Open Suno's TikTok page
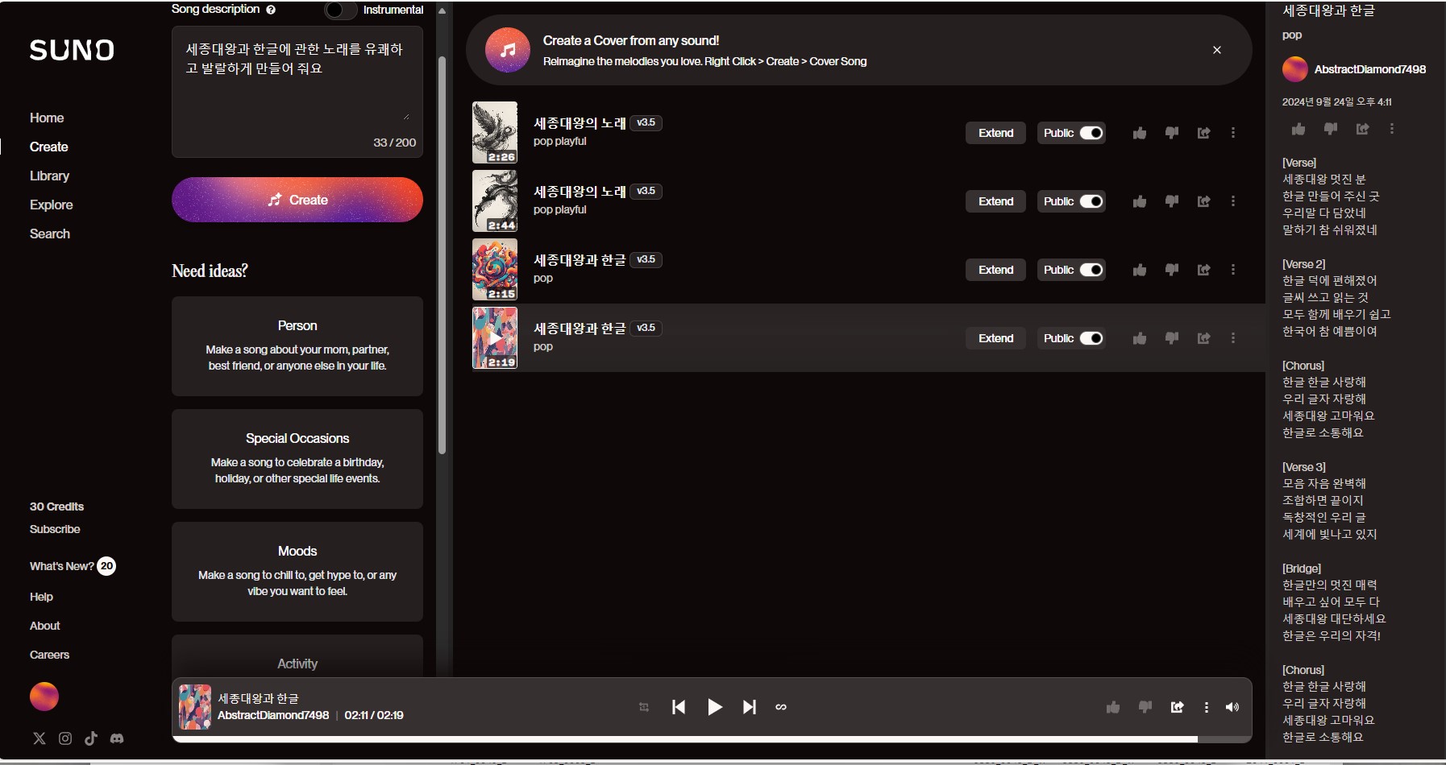1446x765 pixels. 91,738
